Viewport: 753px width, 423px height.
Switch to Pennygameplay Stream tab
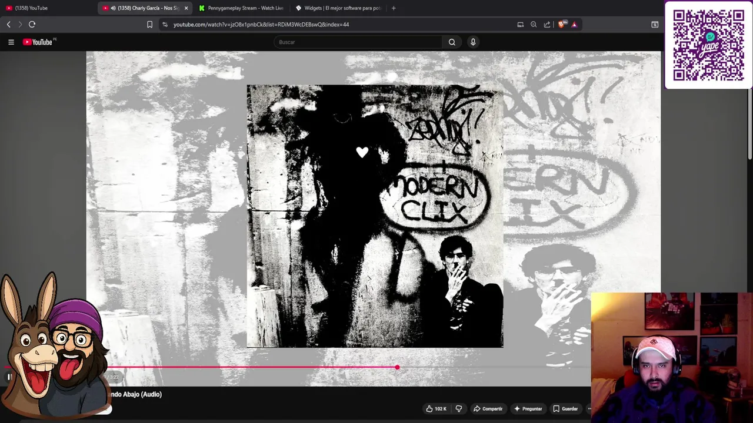point(241,8)
